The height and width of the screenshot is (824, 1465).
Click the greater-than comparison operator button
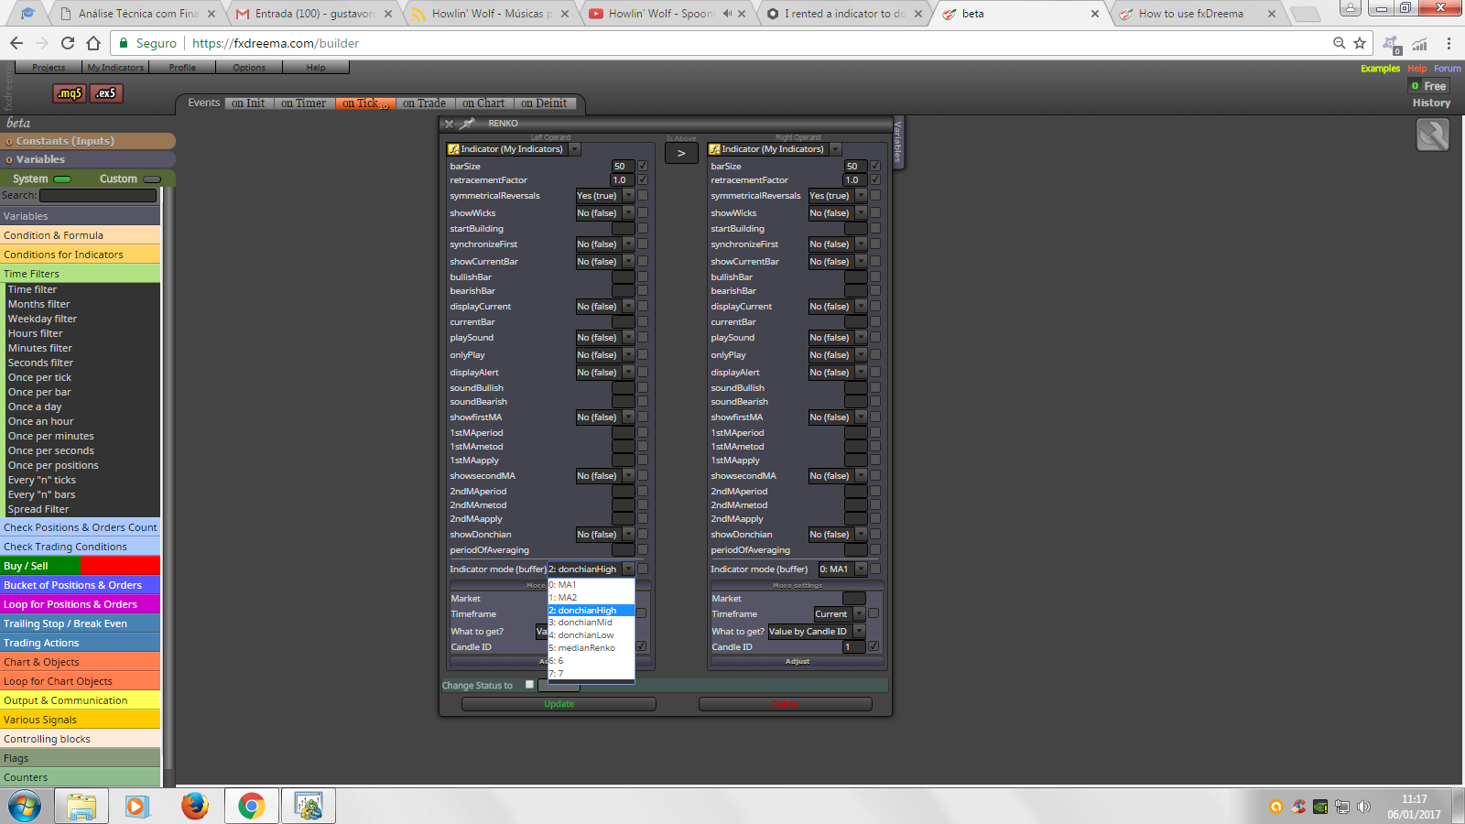pos(681,153)
